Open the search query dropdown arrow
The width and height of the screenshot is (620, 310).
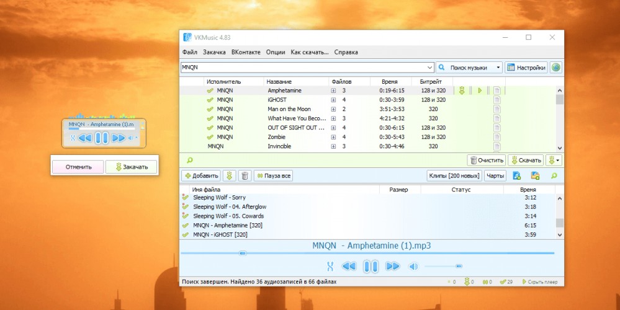click(430, 68)
